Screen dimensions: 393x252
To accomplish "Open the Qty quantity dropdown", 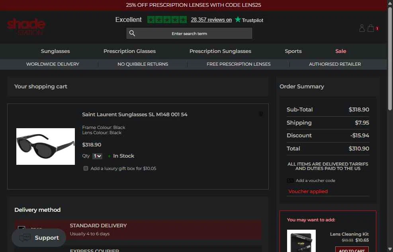I will pyautogui.click(x=97, y=156).
